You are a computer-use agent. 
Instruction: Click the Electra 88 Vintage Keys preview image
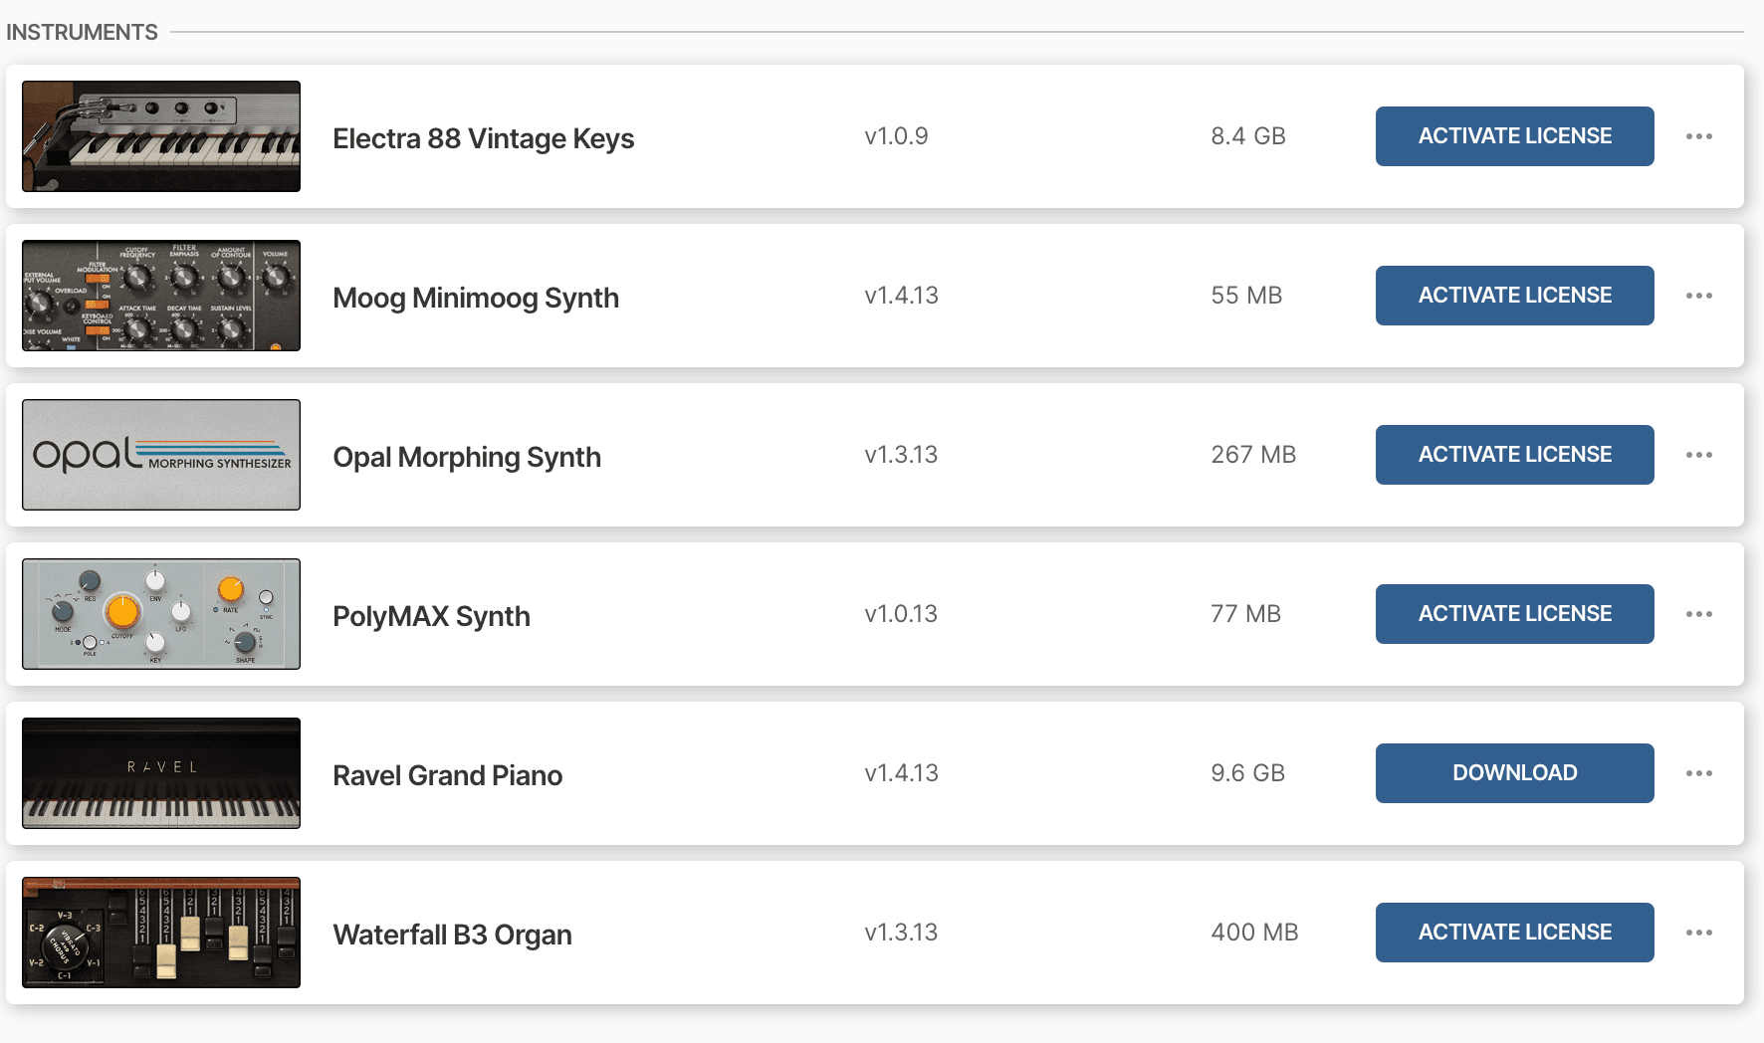pos(160,136)
